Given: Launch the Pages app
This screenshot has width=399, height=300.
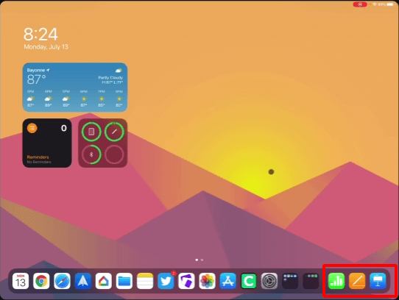Looking at the screenshot, I should pos(357,281).
